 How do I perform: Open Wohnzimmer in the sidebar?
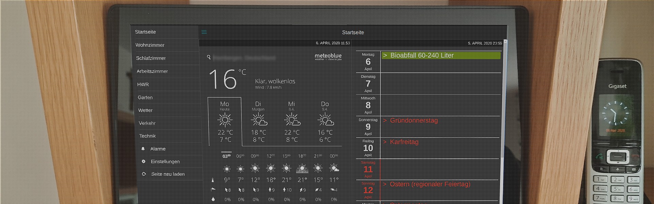tap(150, 45)
